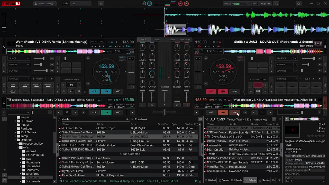Shuffle the AUTOMIX playlist
The width and height of the screenshot is (329, 185).
click(x=274, y=119)
